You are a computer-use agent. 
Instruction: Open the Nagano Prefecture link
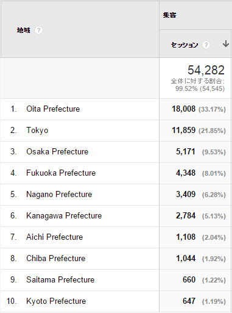[x=59, y=195]
